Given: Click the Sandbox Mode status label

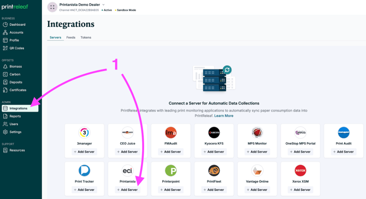Looking at the screenshot, I should 126,10.
